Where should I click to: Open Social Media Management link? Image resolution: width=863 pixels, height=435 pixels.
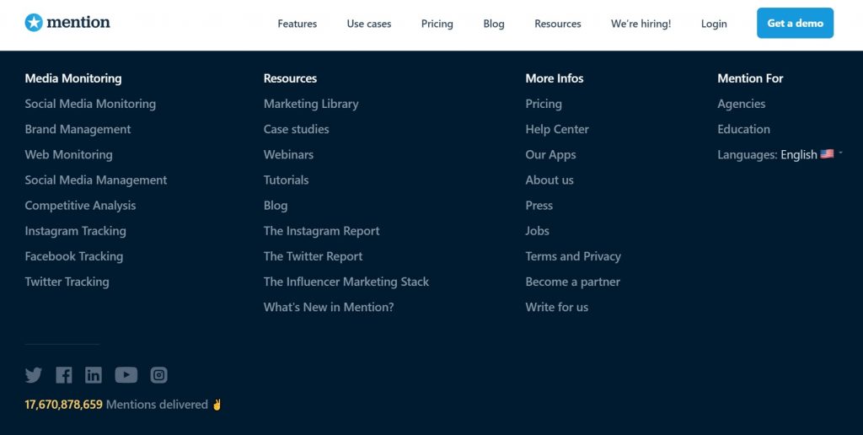click(x=96, y=180)
